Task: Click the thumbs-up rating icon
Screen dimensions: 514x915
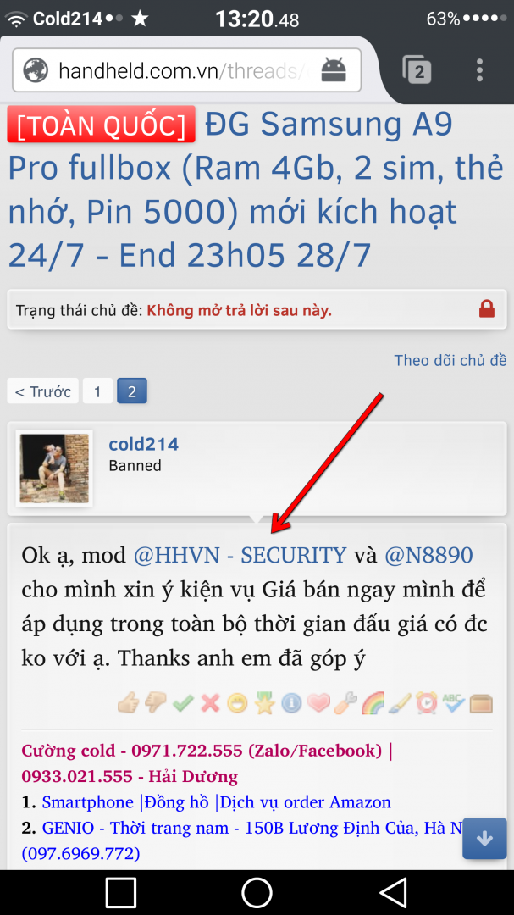Action: [x=129, y=703]
